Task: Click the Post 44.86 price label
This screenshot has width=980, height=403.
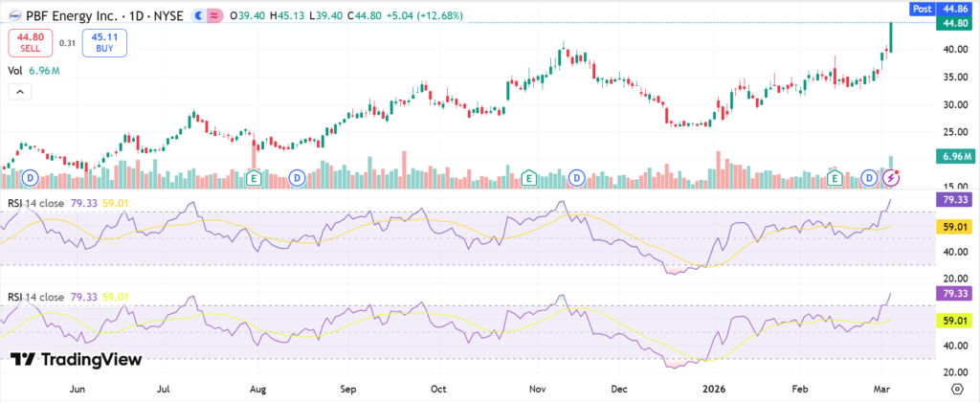Action: point(941,9)
